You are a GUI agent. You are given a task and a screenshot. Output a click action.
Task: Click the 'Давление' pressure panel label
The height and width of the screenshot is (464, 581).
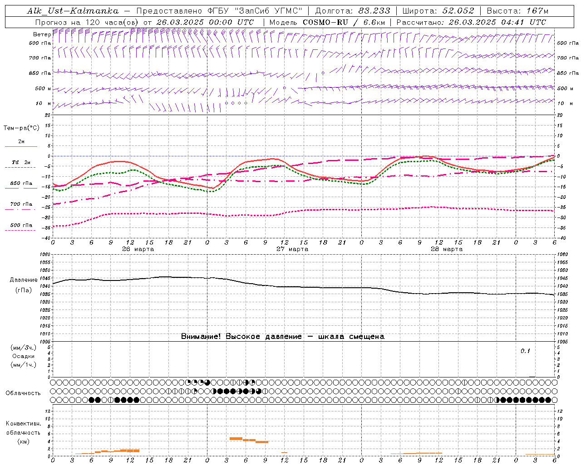(24, 280)
